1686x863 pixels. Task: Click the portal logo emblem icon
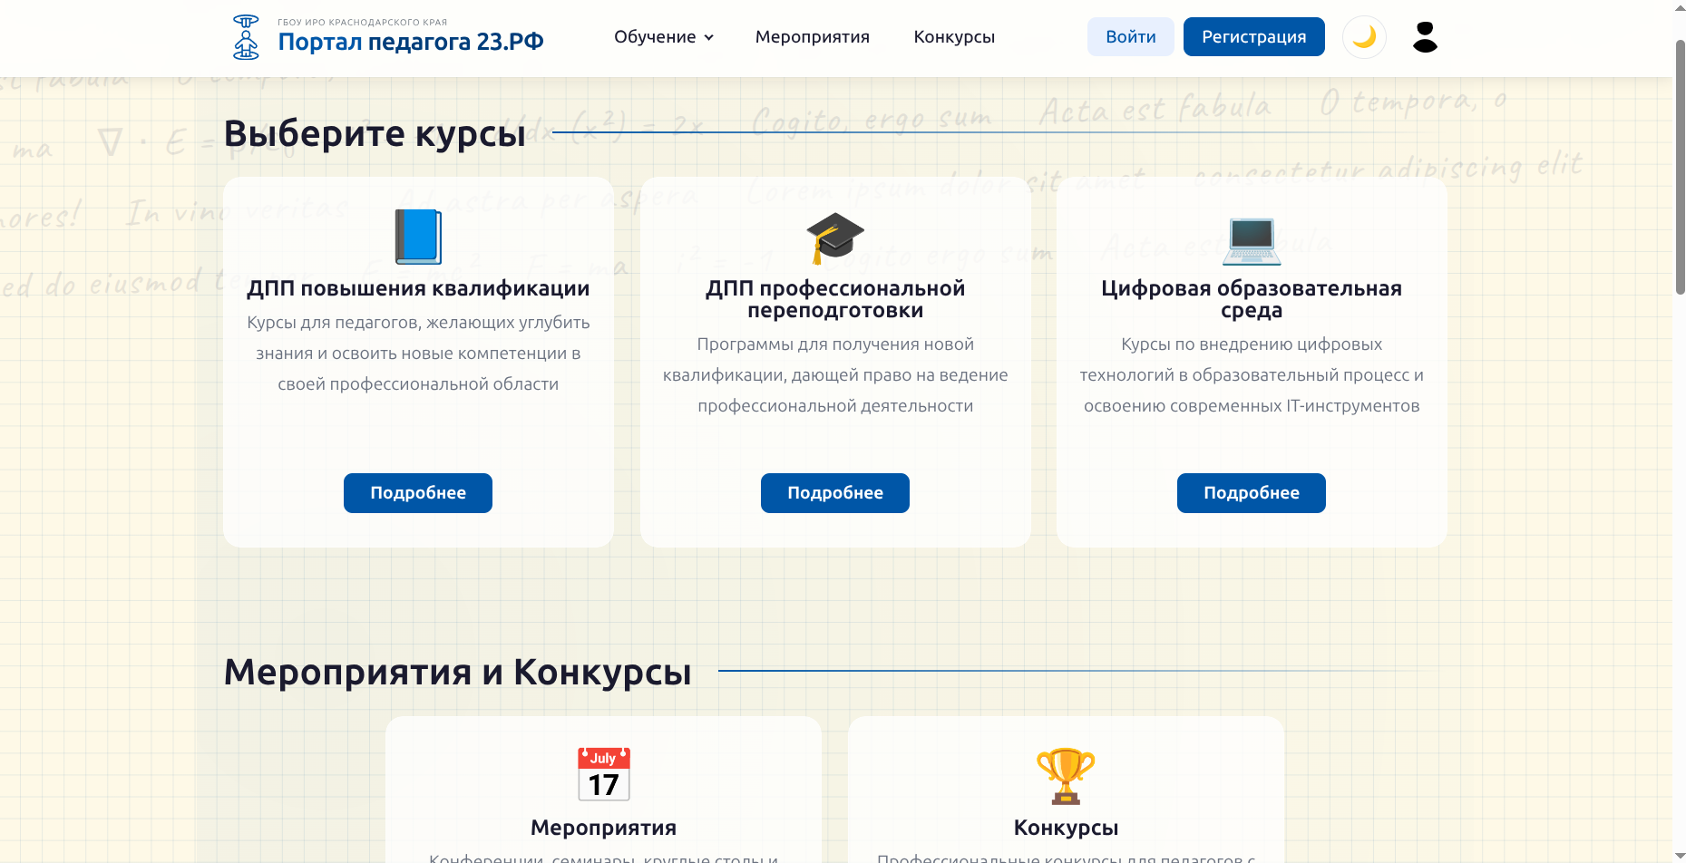(246, 37)
